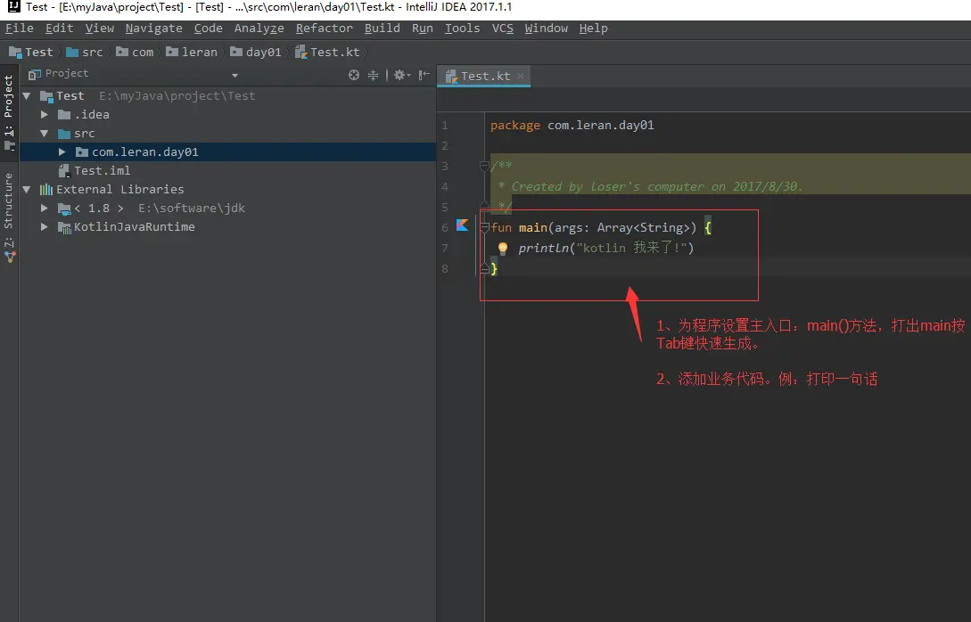Collapse the src folder node

tap(45, 133)
